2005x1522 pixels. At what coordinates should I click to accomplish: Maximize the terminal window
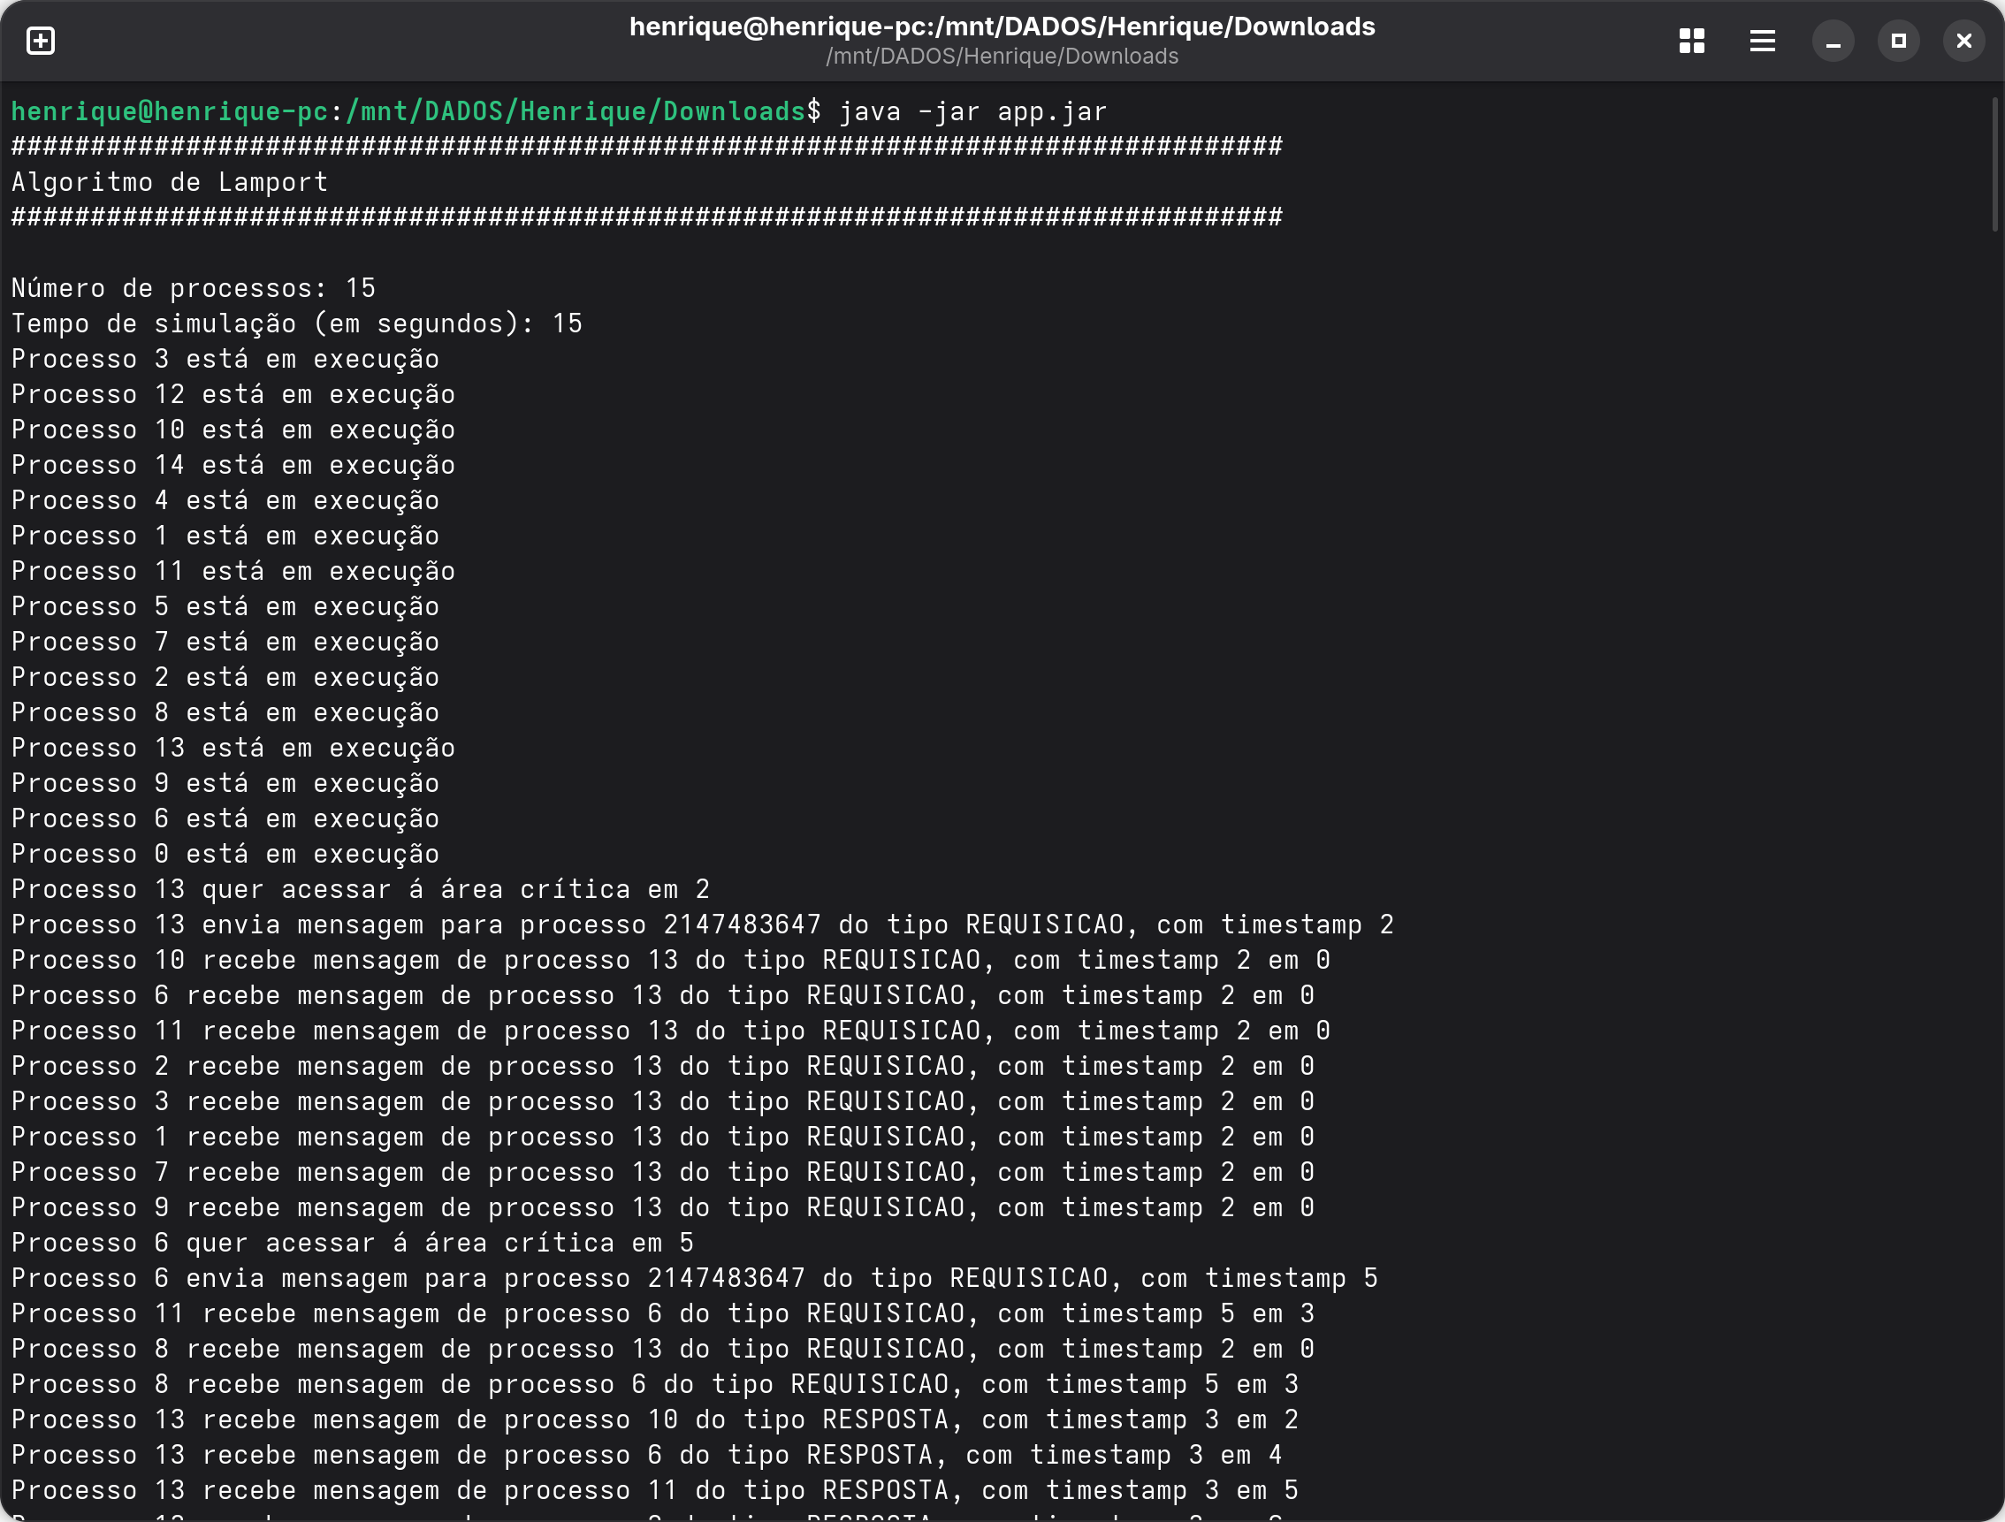[x=1898, y=41]
